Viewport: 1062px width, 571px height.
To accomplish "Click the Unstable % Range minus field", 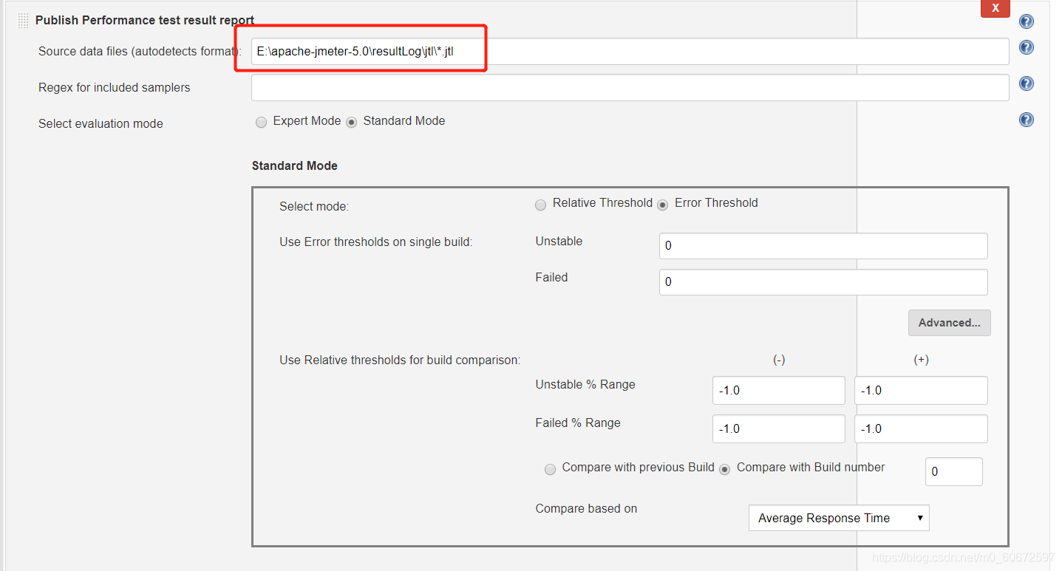I will (778, 390).
